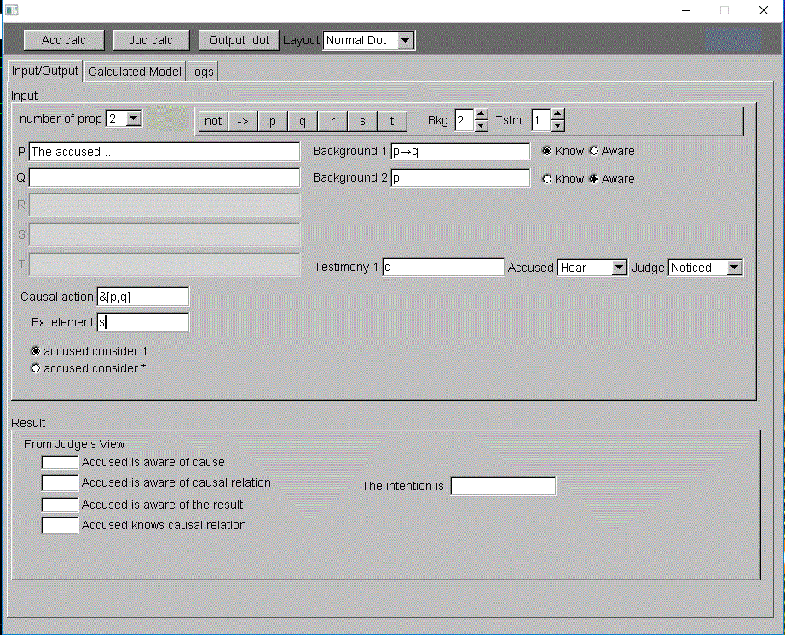Select Know for Background 2
The width and height of the screenshot is (785, 635).
[x=547, y=179]
